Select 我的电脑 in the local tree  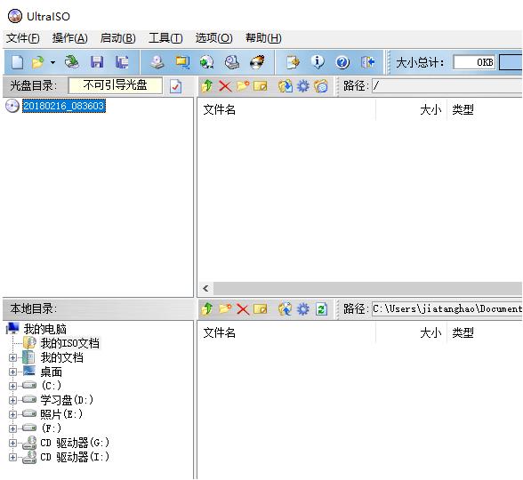(45, 329)
